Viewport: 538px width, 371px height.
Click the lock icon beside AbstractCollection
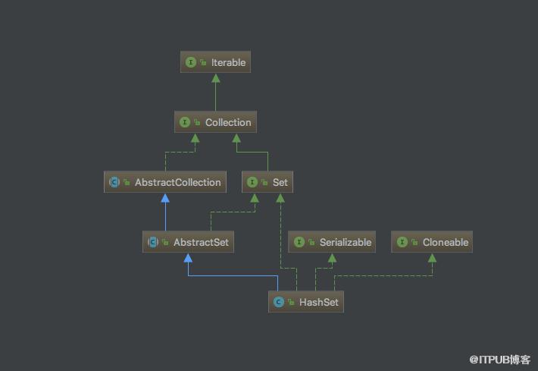(x=127, y=182)
